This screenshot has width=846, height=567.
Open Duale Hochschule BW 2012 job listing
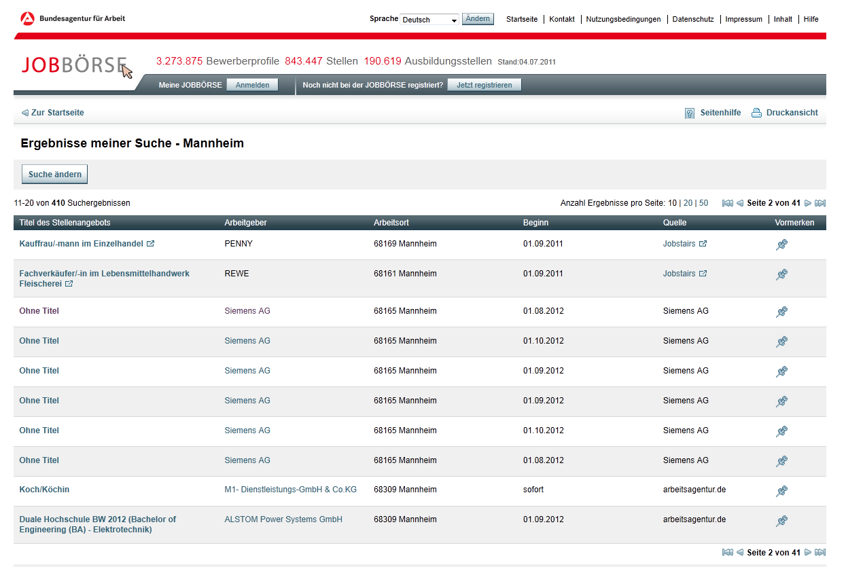coord(97,524)
